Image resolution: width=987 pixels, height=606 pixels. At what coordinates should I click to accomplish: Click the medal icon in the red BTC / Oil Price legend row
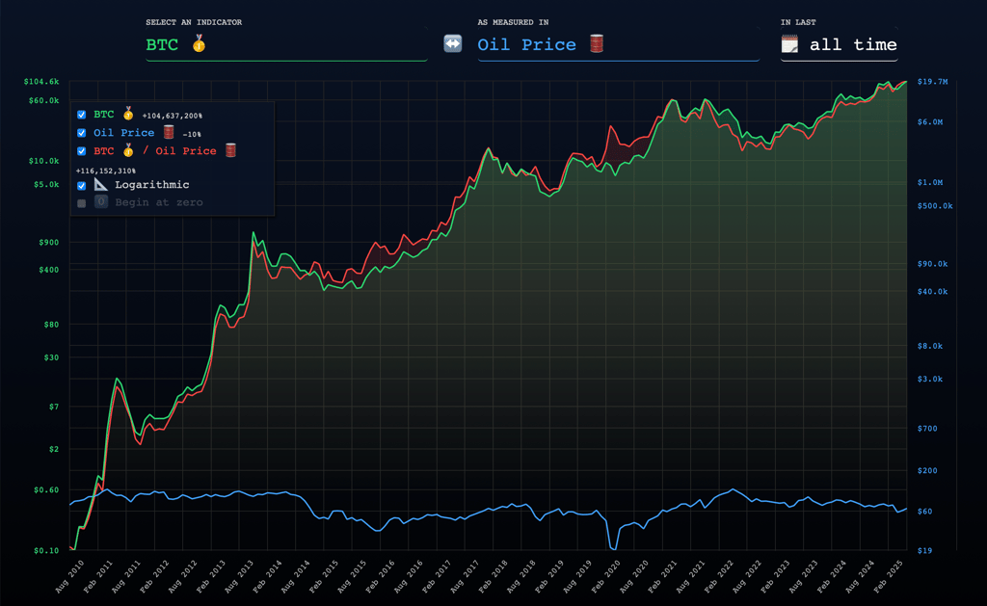(x=128, y=150)
